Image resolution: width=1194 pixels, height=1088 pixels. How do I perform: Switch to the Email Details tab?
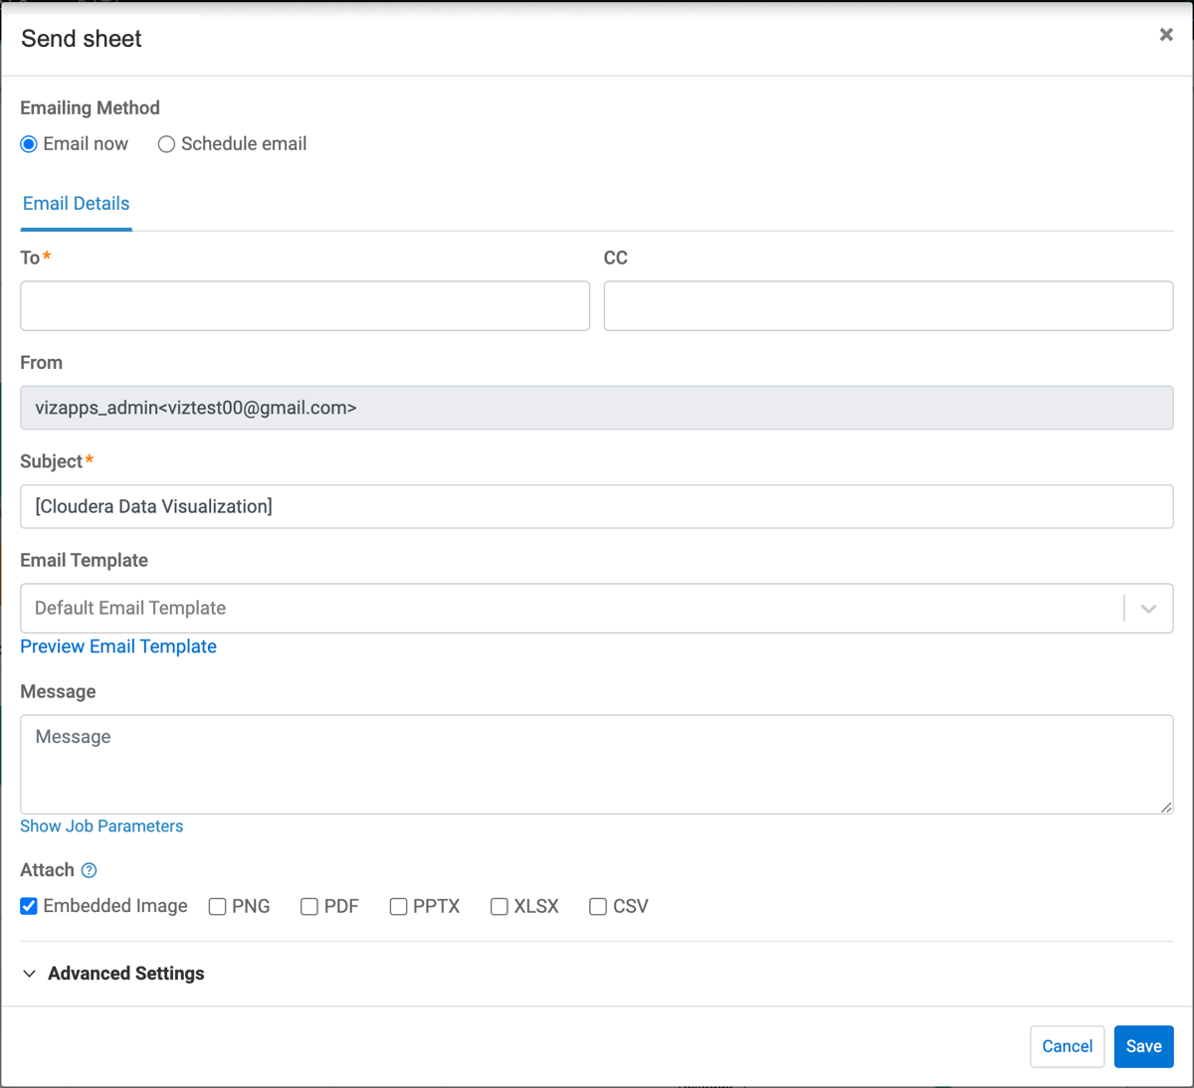coord(77,204)
